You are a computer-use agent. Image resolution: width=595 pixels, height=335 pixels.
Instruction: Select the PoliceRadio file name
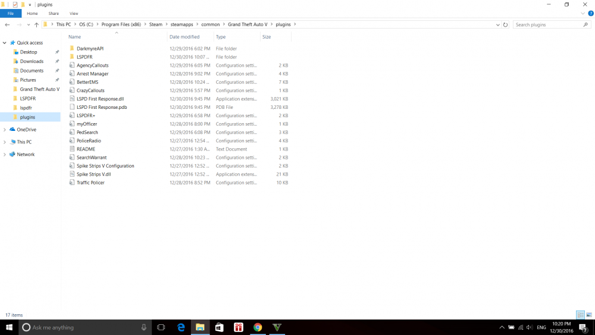click(x=89, y=141)
